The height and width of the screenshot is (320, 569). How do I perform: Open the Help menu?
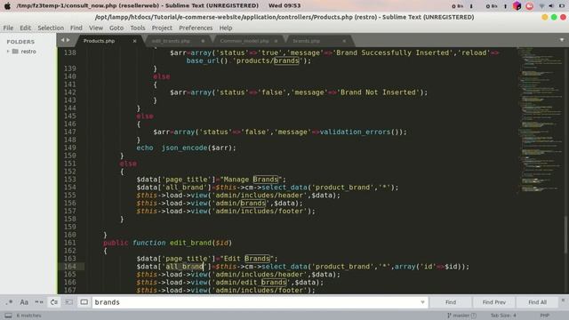[x=225, y=28]
